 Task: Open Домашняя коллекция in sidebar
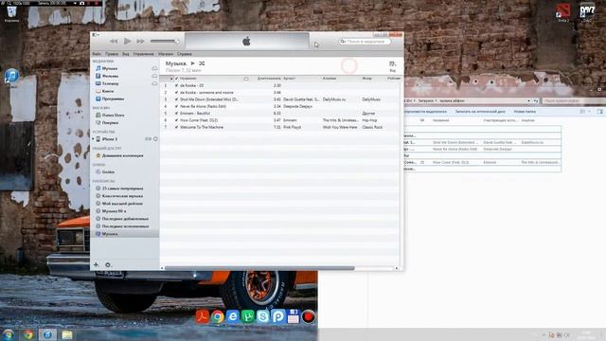pyautogui.click(x=122, y=155)
